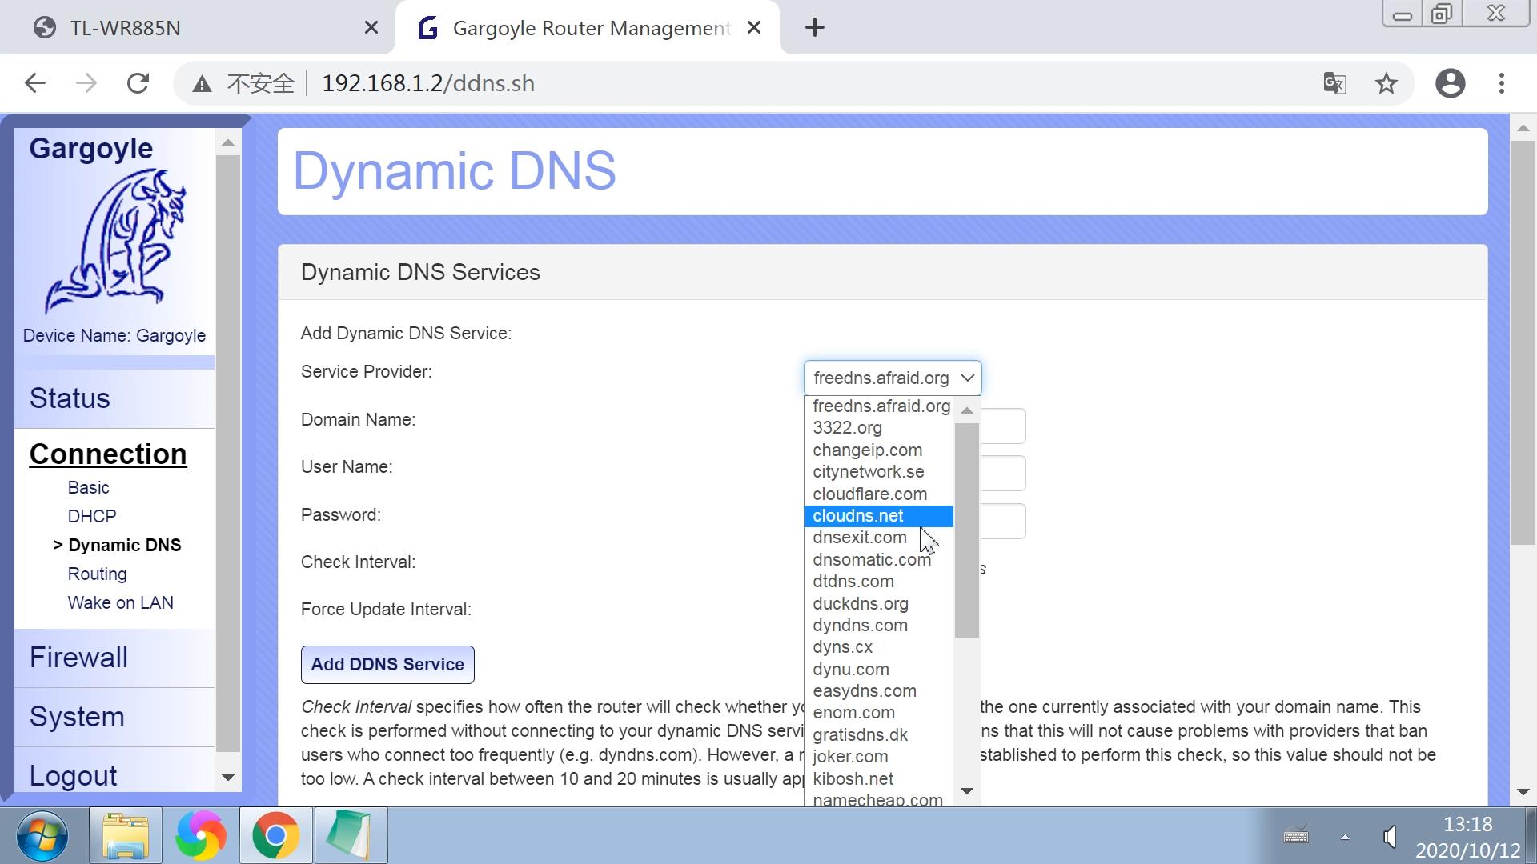The height and width of the screenshot is (864, 1537).
Task: Click Windows Start orb
Action: 42,836
